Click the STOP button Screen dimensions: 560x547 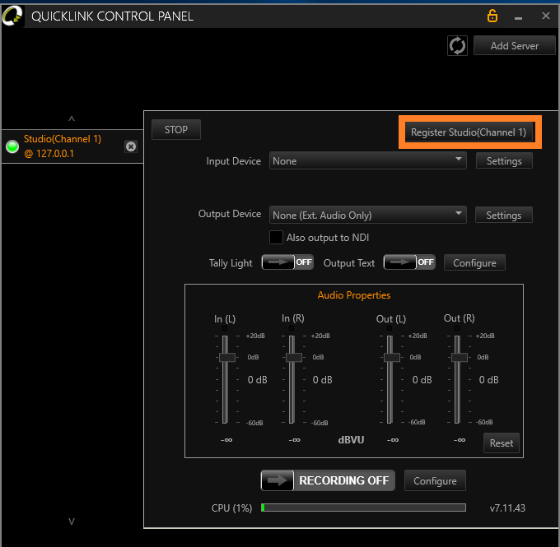176,129
